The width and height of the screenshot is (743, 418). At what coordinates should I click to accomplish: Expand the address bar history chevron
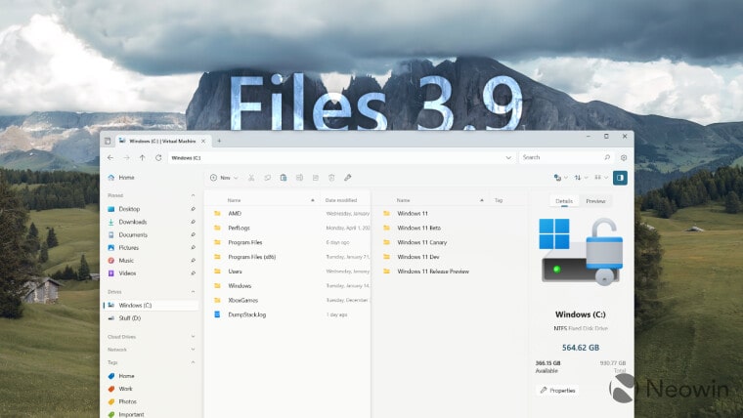point(508,157)
